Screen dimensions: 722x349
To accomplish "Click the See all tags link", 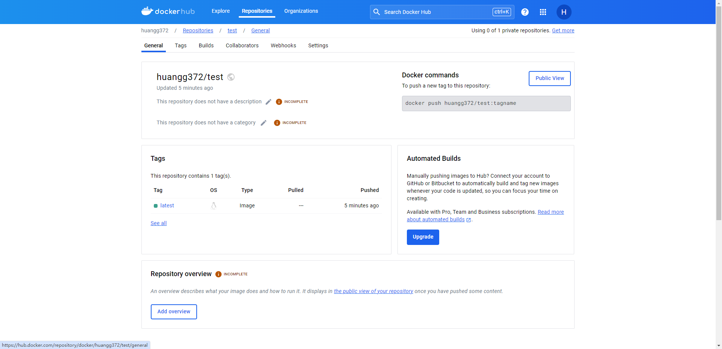I will point(159,223).
